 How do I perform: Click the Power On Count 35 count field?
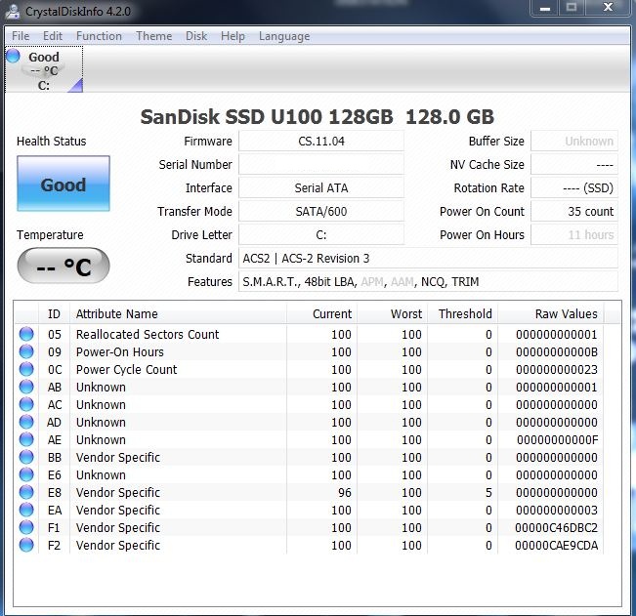574,211
